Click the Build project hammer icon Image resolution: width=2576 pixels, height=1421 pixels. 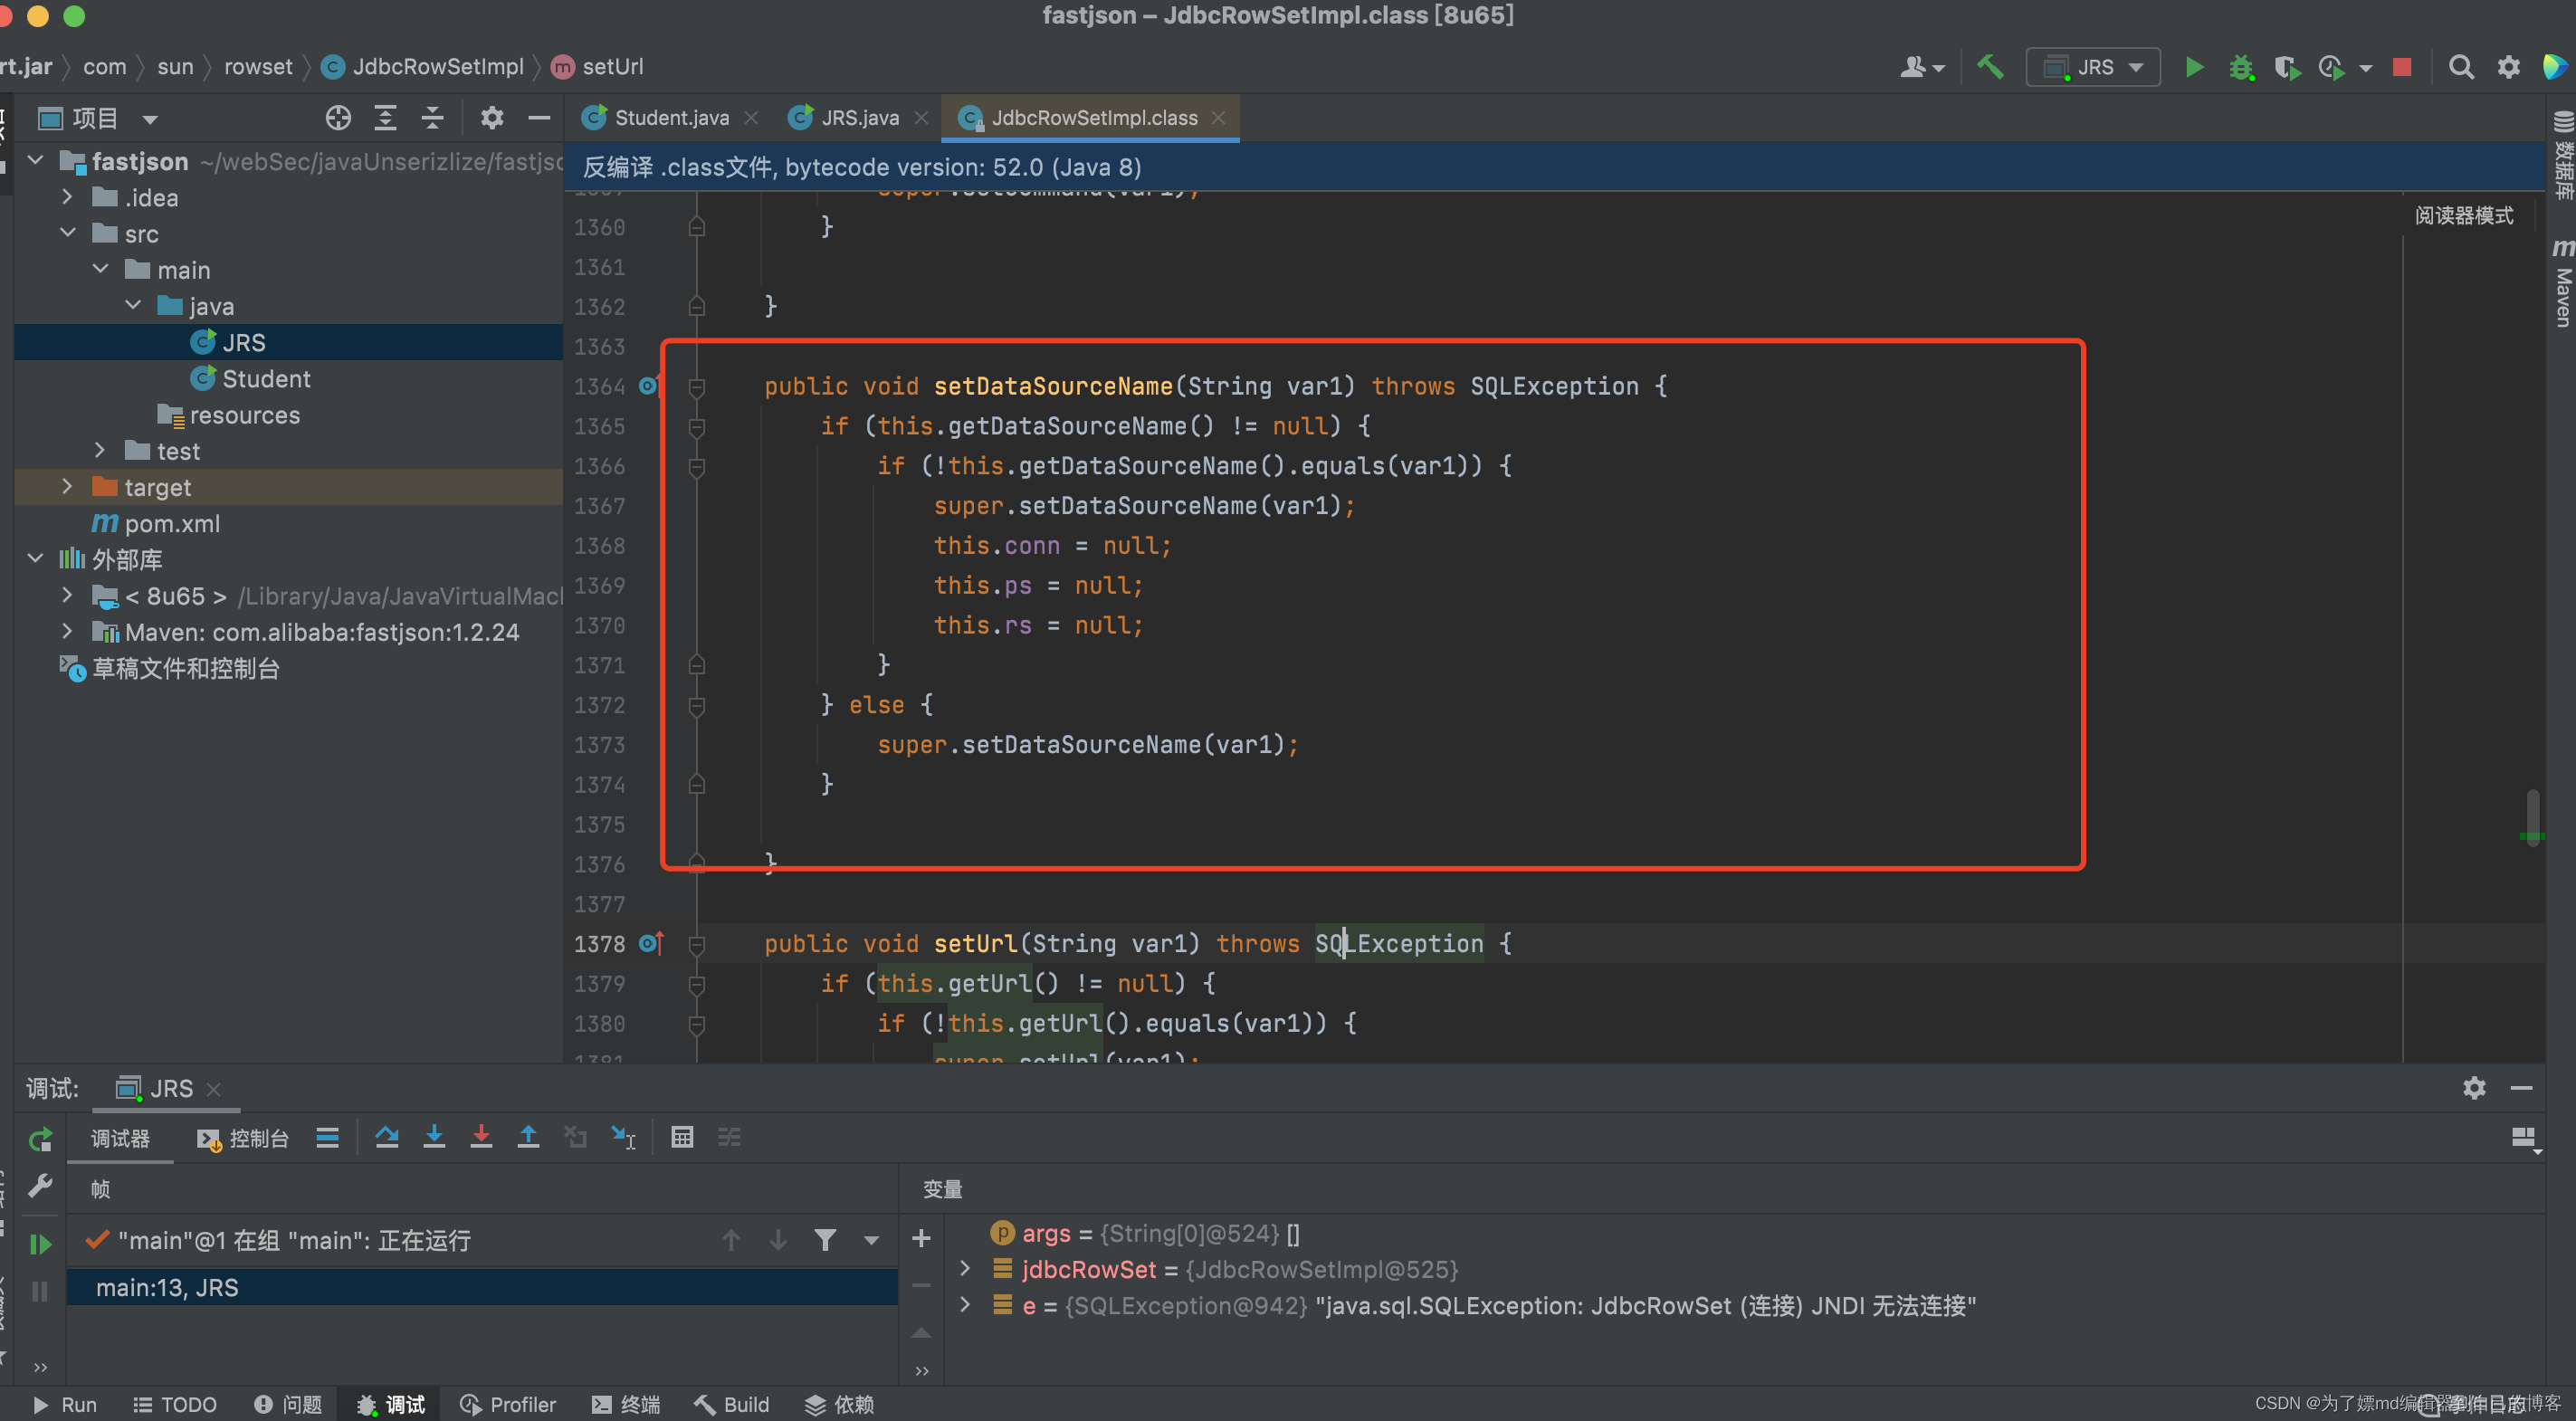point(1990,67)
